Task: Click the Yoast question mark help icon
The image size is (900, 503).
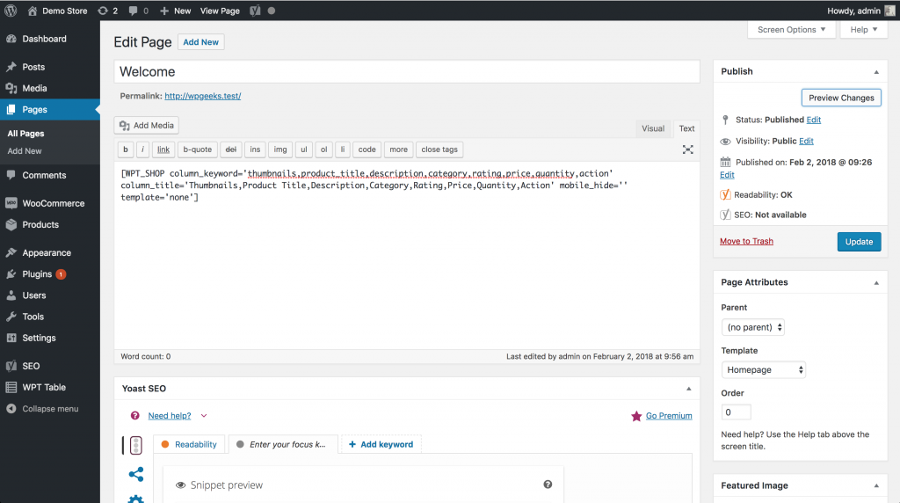Action: (134, 415)
